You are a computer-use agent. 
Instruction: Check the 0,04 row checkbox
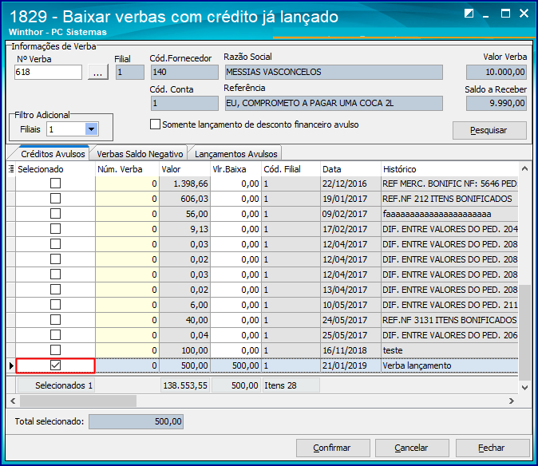55,334
